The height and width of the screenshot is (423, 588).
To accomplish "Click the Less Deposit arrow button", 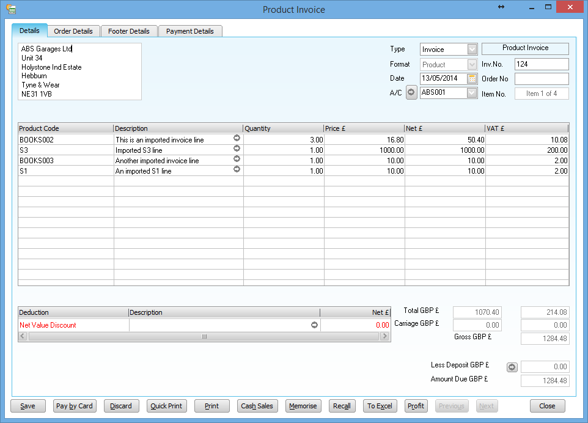I will (512, 367).
